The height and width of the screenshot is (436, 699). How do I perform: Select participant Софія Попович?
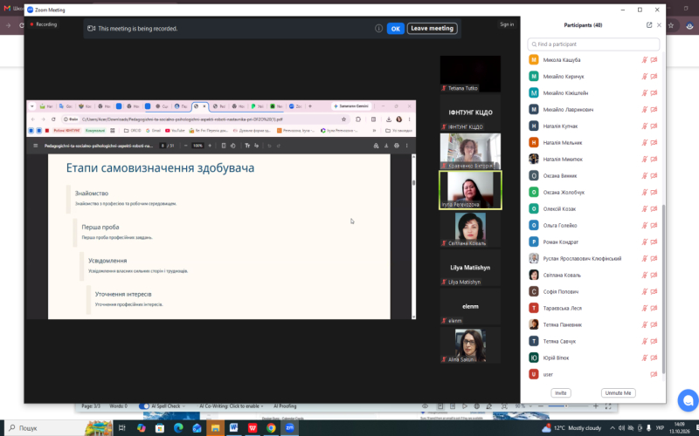(x=593, y=291)
